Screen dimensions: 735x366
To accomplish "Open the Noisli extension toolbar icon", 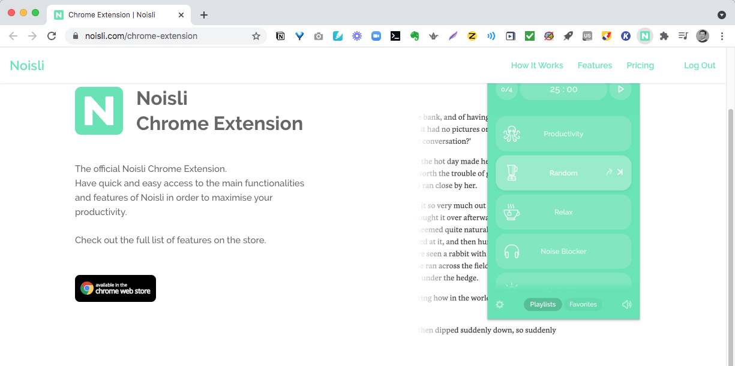I will click(644, 36).
